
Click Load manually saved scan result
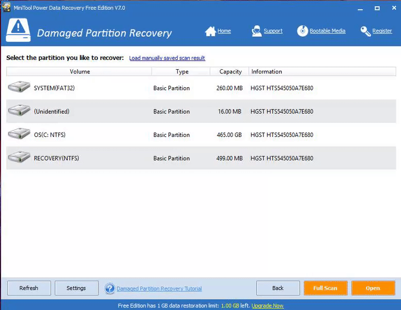(x=167, y=58)
